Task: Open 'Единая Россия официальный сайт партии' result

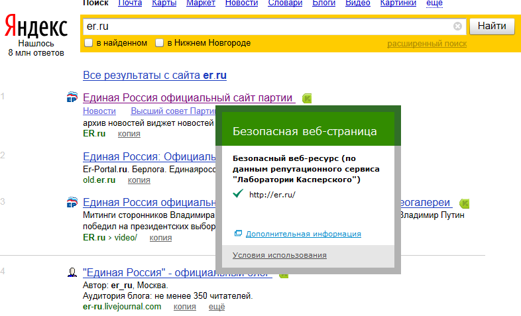Action: 189,97
